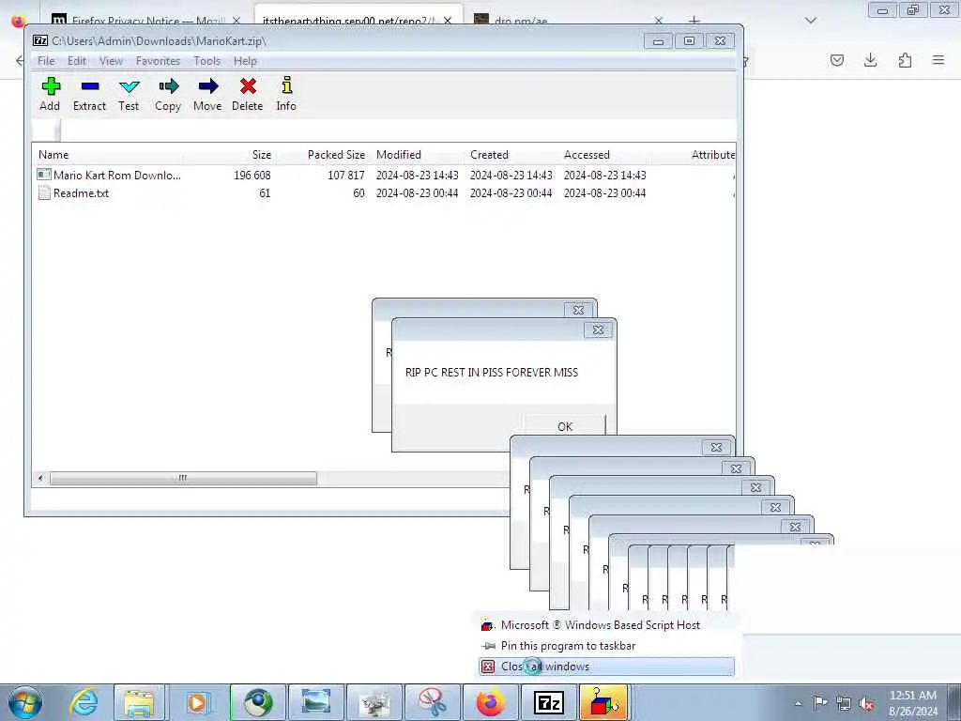Open the Favorites menu
This screenshot has height=721, width=961.
[x=158, y=61]
